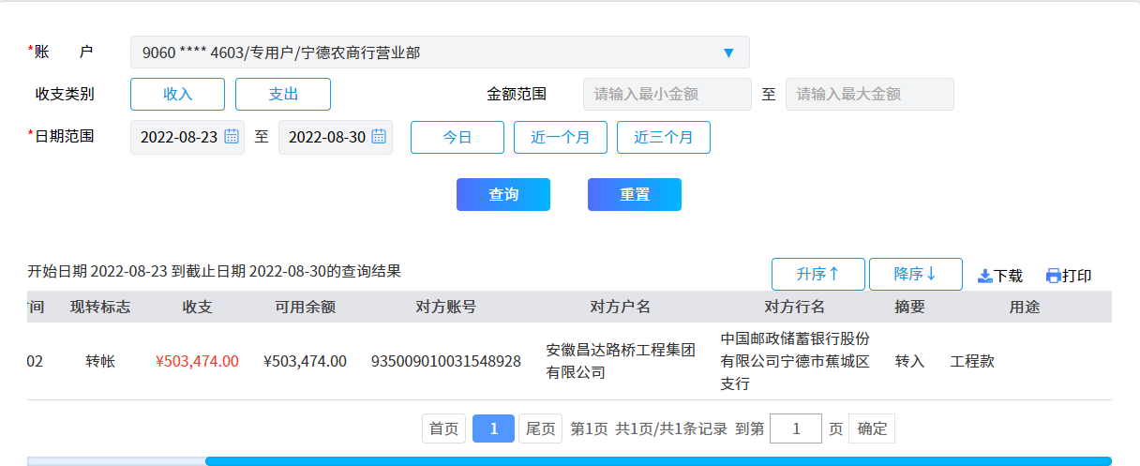Set date range to 今日
Viewport: 1140px width, 466px height.
(457, 137)
